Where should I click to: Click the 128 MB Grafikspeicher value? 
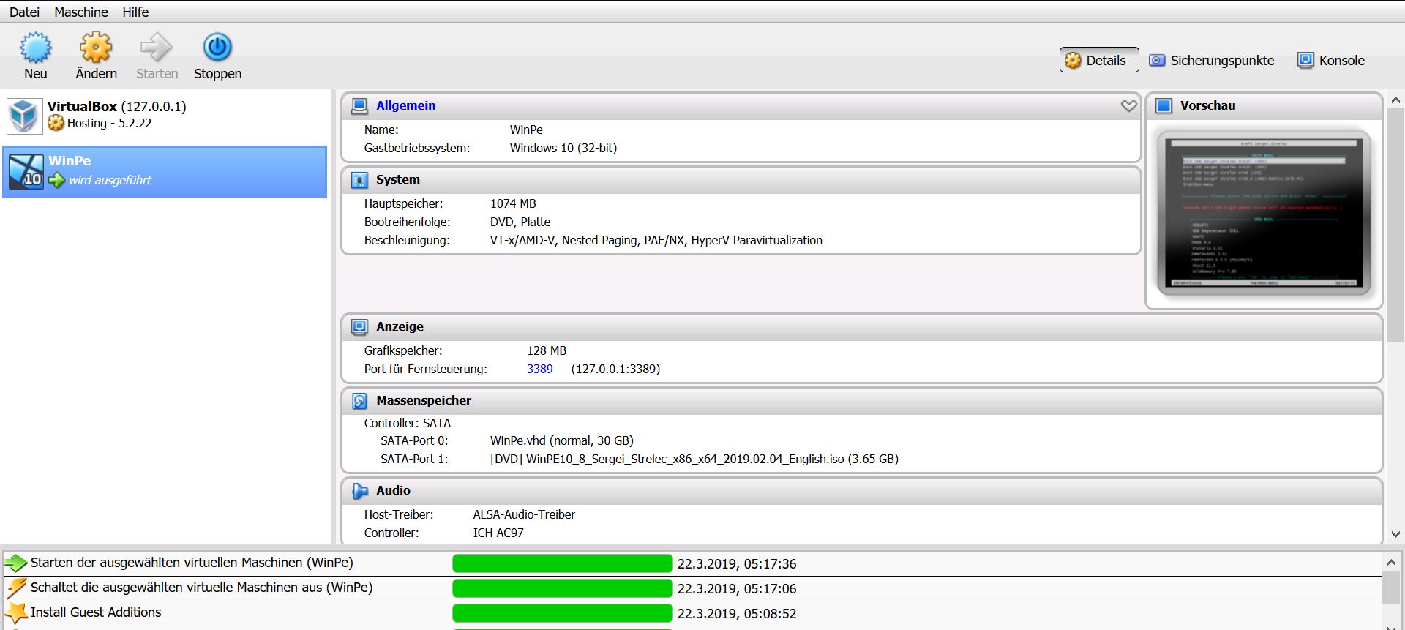pyautogui.click(x=547, y=350)
